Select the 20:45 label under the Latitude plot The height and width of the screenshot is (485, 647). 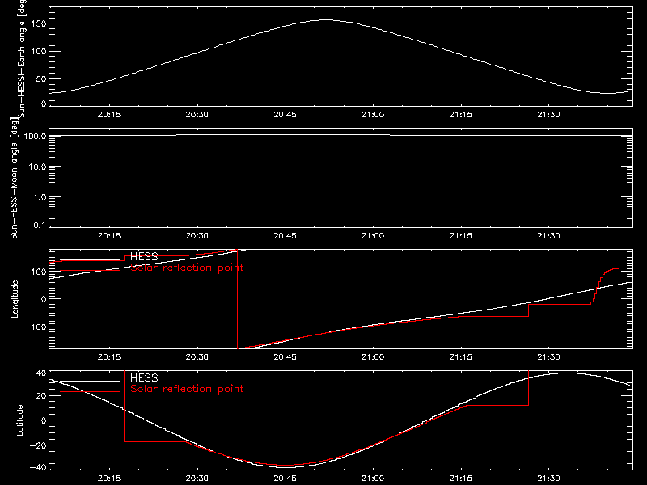click(285, 479)
